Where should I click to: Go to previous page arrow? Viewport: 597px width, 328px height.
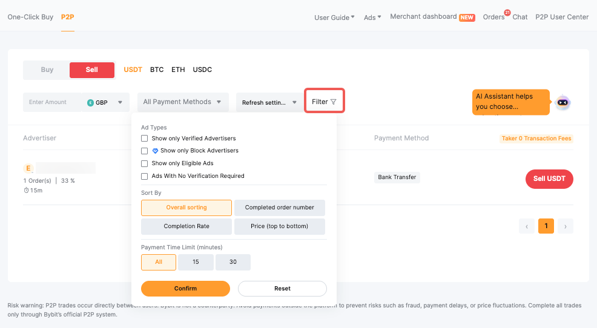point(527,226)
